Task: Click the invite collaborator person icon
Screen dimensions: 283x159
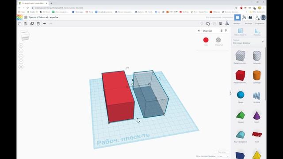Action: [x=257, y=18]
